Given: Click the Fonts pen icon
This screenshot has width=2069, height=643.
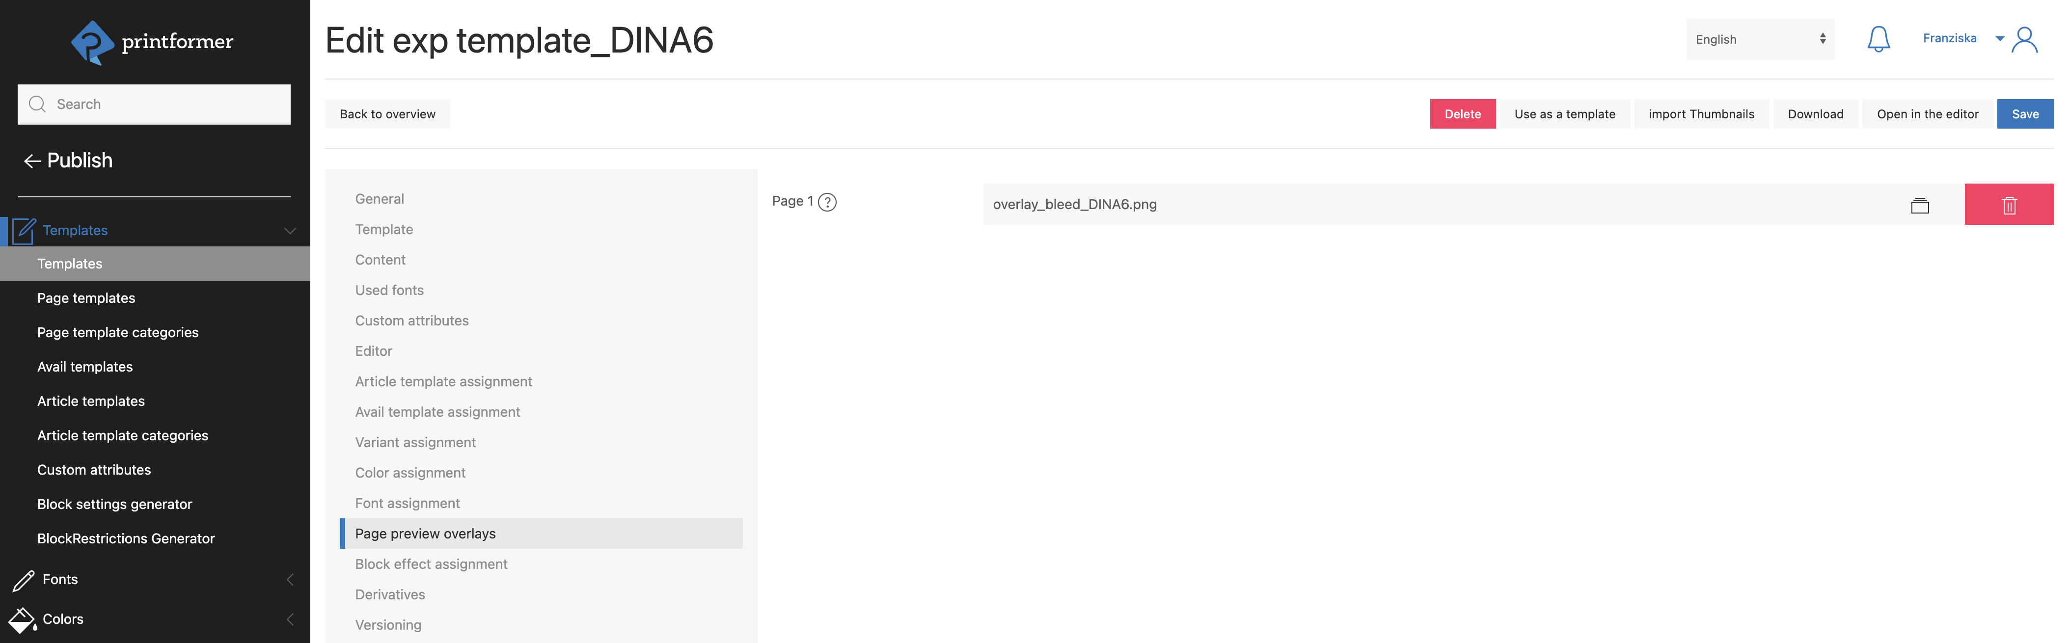Looking at the screenshot, I should (23, 580).
